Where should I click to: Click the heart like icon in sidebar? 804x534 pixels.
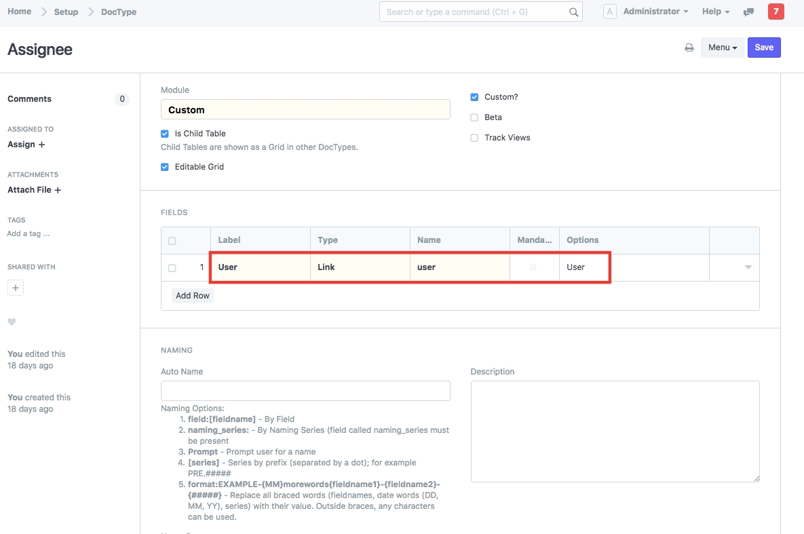coord(12,322)
